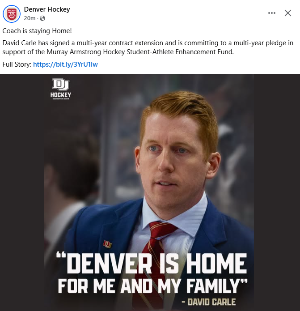Click the dark margin right of the photo
Image resolution: width=300 pixels, height=311 pixels.
pyautogui.click(x=277, y=192)
